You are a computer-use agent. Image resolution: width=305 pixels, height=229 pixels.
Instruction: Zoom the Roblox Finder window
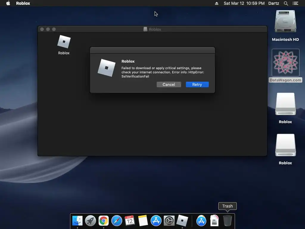[x=54, y=29]
